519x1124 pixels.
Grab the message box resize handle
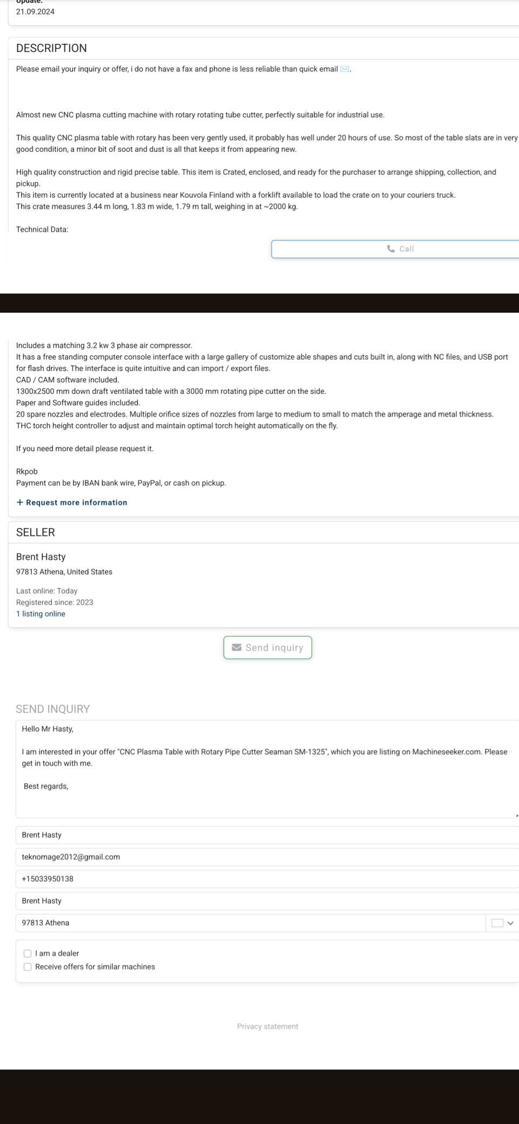point(516,815)
